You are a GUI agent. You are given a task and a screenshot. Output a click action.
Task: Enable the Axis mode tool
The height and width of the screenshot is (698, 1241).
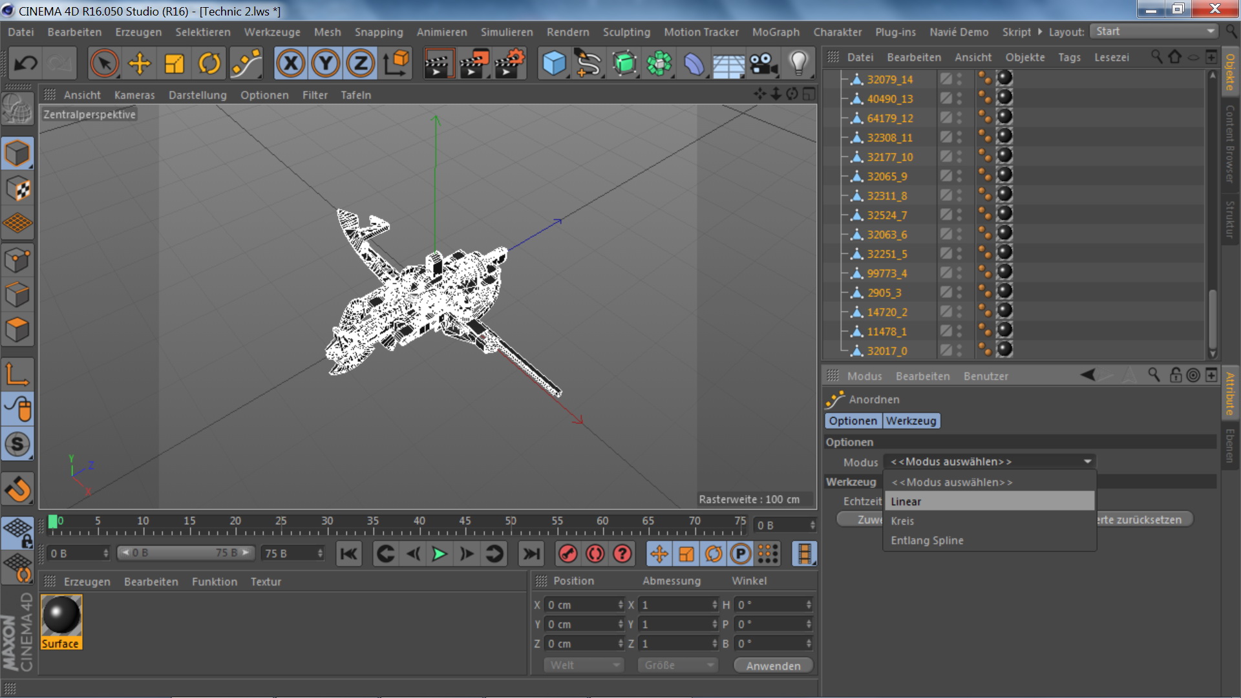[x=17, y=374]
